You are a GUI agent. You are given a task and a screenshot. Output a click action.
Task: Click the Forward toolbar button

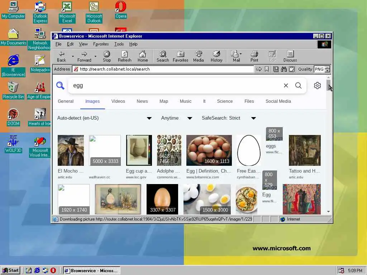[84, 56]
